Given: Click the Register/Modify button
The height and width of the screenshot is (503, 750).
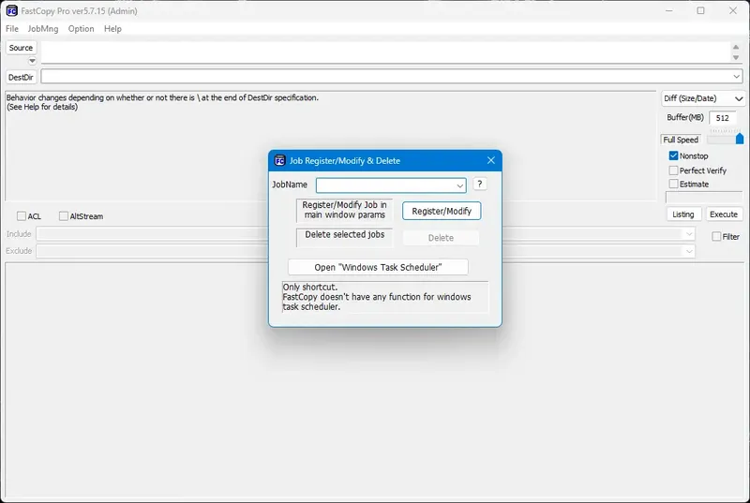Looking at the screenshot, I should click(x=442, y=211).
